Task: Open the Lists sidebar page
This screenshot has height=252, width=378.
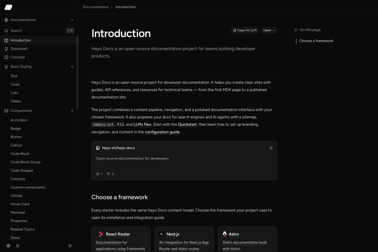Action: (x=14, y=93)
